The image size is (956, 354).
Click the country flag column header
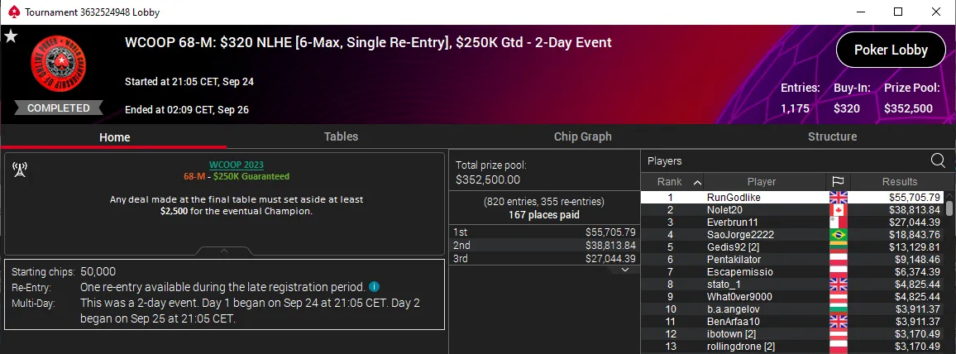[x=838, y=182]
